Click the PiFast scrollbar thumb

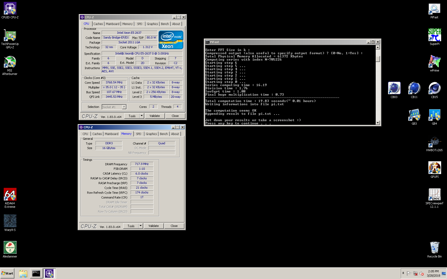(378, 59)
